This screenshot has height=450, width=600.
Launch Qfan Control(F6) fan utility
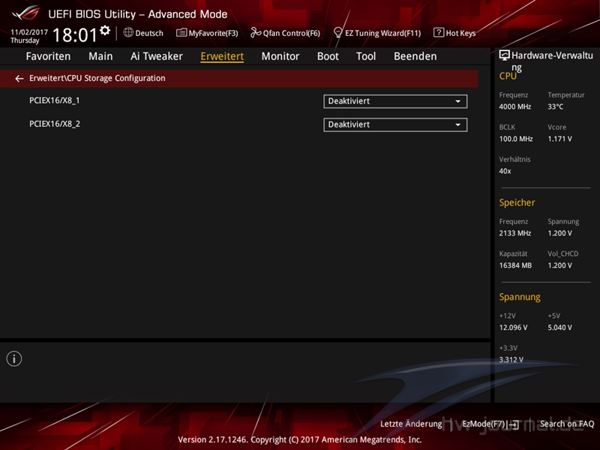pos(285,33)
